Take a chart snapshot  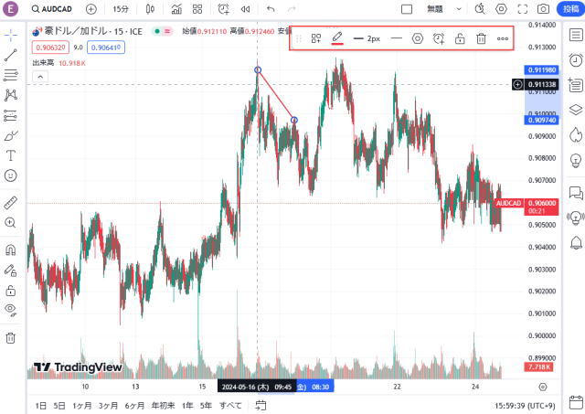(543, 9)
